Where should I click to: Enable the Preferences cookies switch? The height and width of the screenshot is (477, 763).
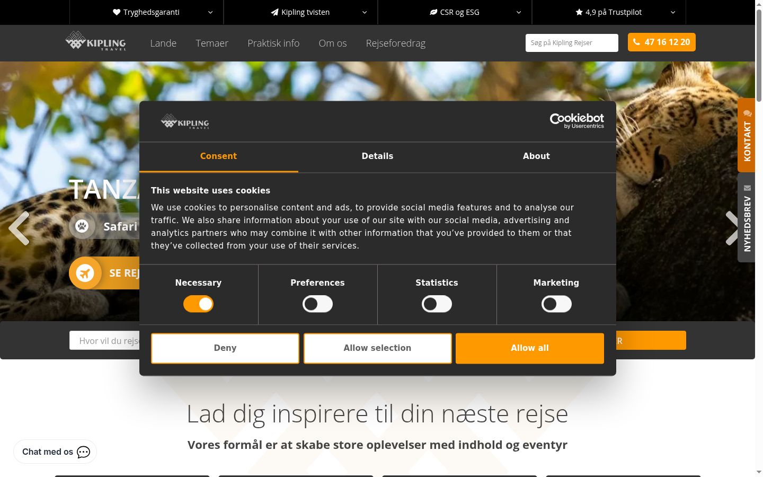pos(317,304)
